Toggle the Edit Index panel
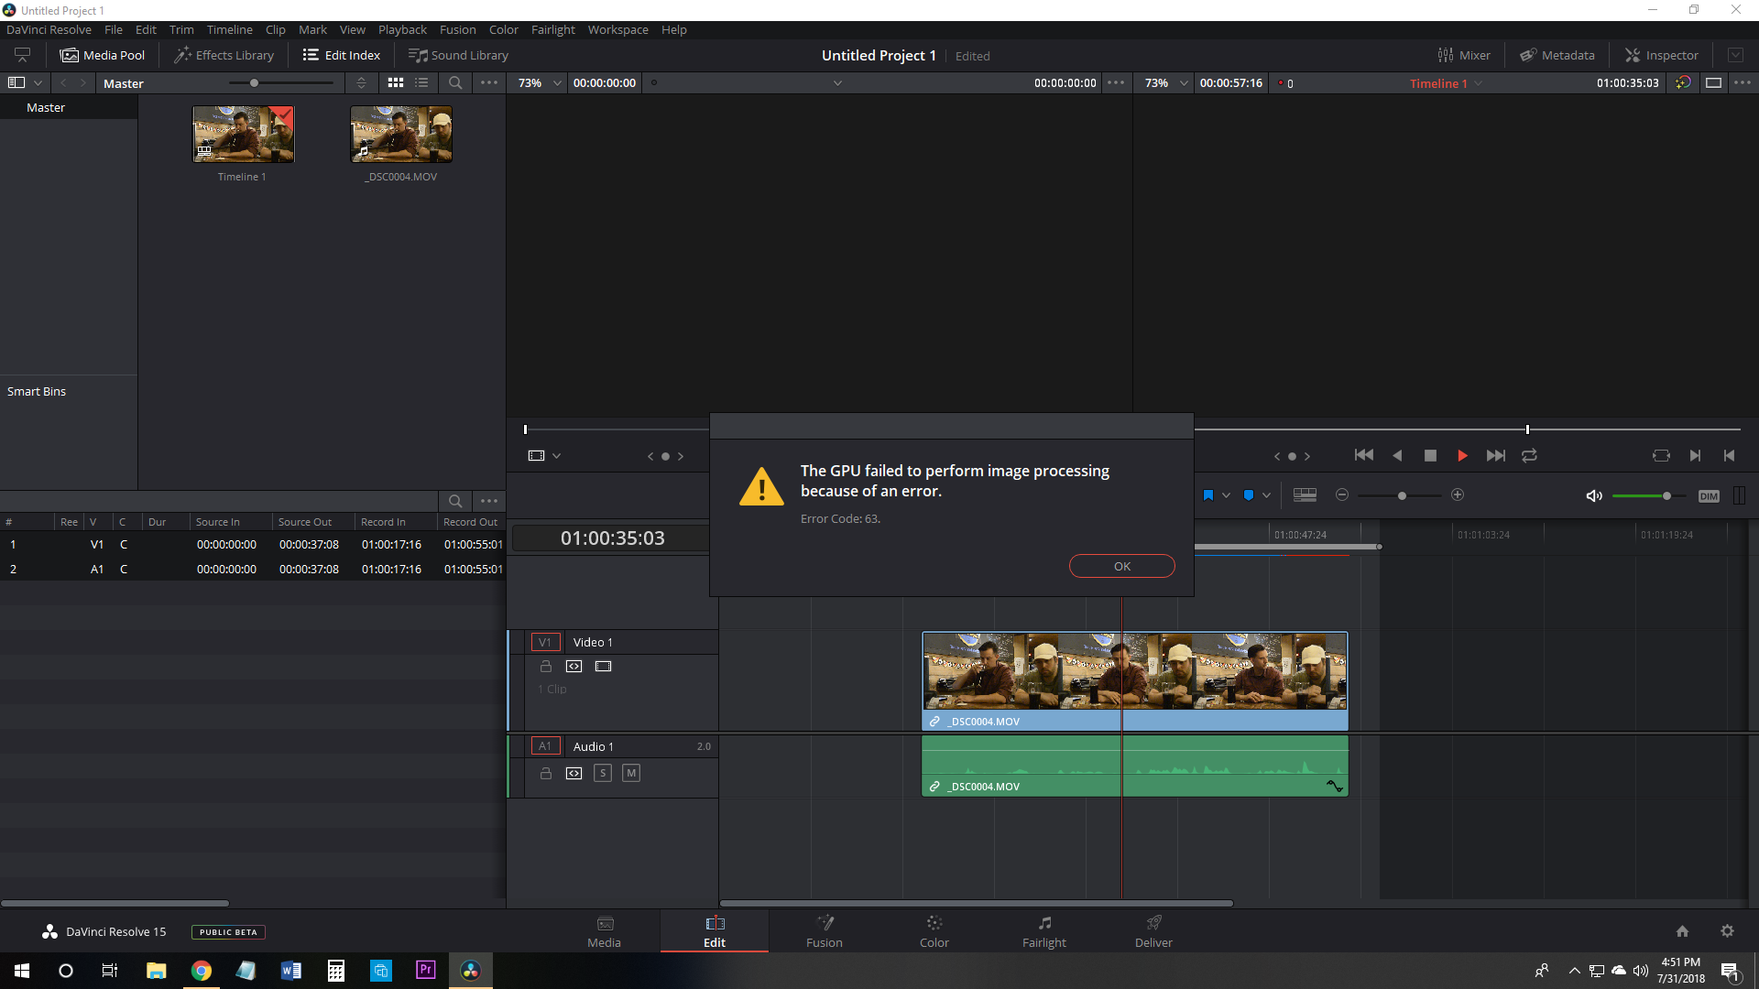1759x989 pixels. [x=342, y=55]
